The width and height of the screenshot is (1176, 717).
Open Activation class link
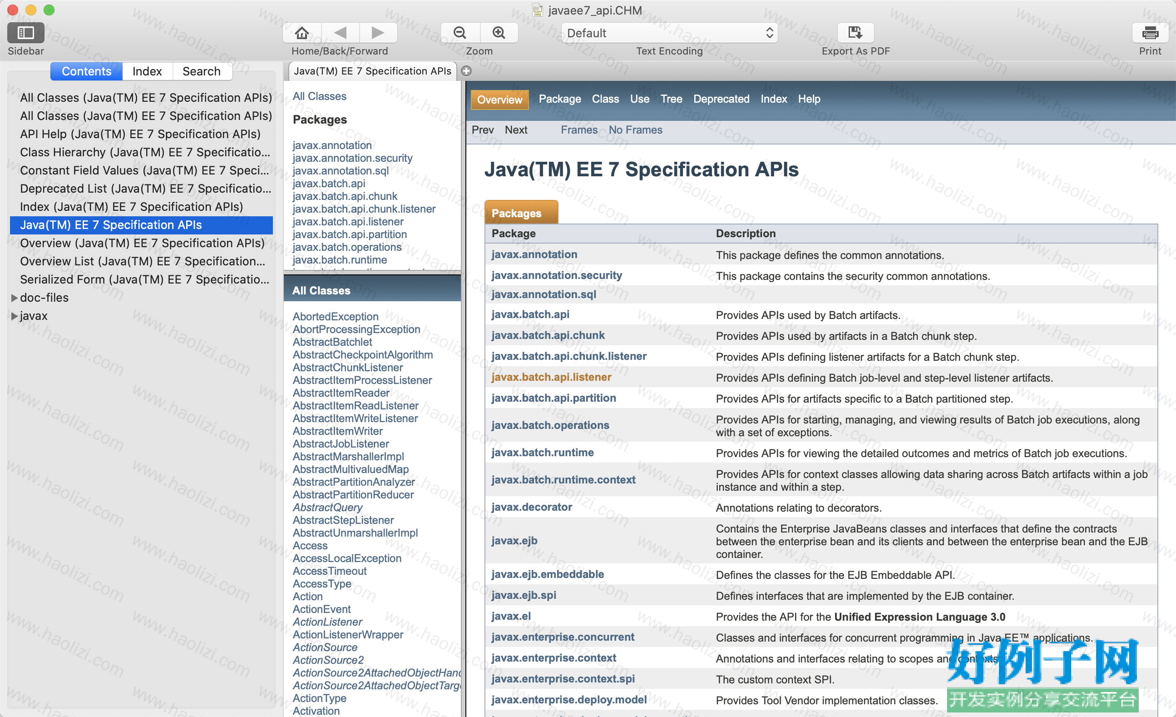316,711
